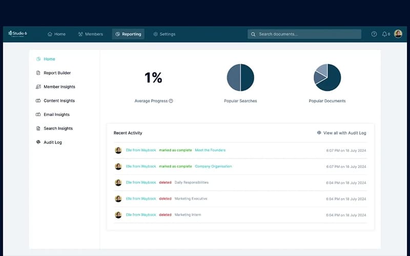Click the Popular Documents pie chart

[327, 78]
